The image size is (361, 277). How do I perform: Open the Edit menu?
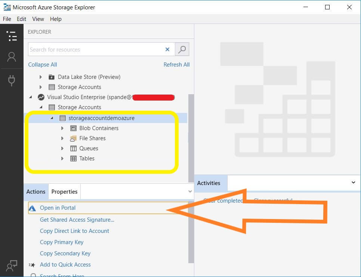click(x=21, y=19)
